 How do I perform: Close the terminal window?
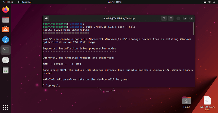pos(191,18)
